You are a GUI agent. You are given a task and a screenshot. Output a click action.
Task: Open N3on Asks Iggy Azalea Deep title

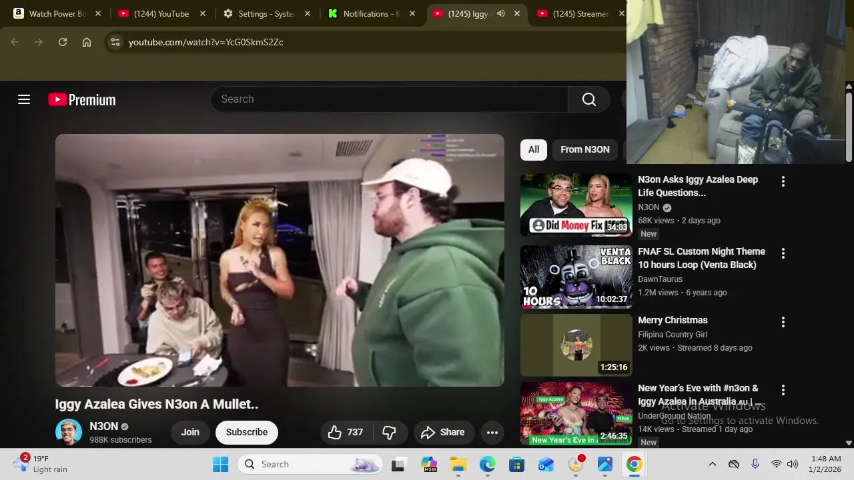[x=698, y=186]
